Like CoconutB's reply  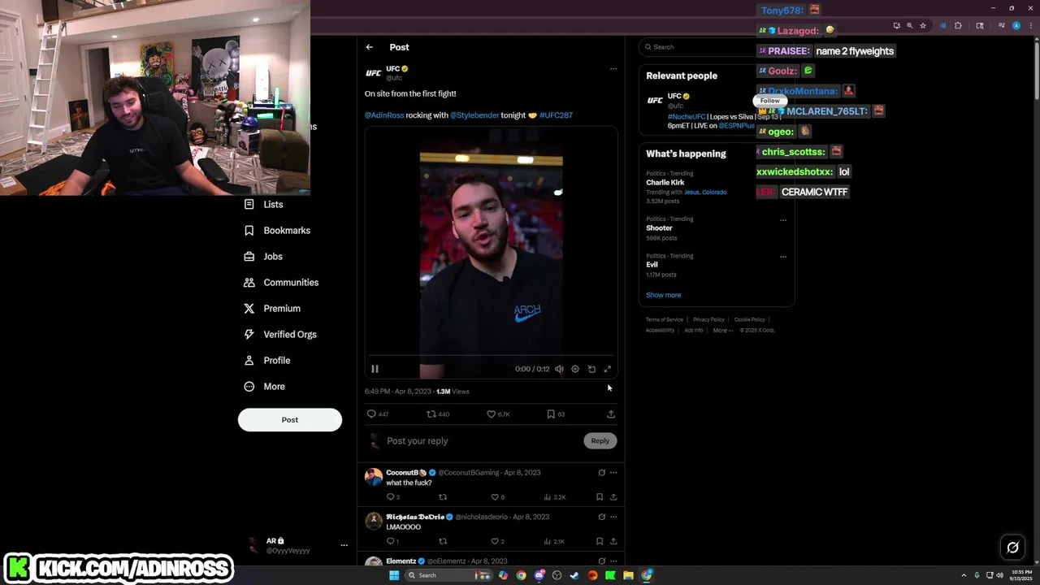(497, 497)
